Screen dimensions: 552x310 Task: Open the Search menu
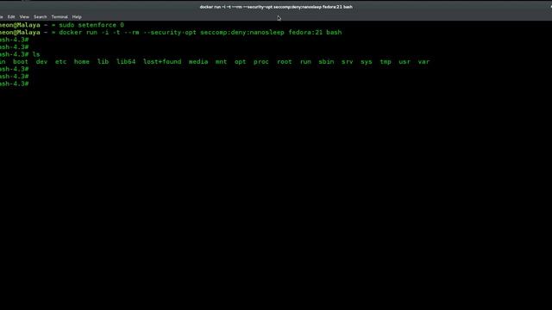point(41,17)
